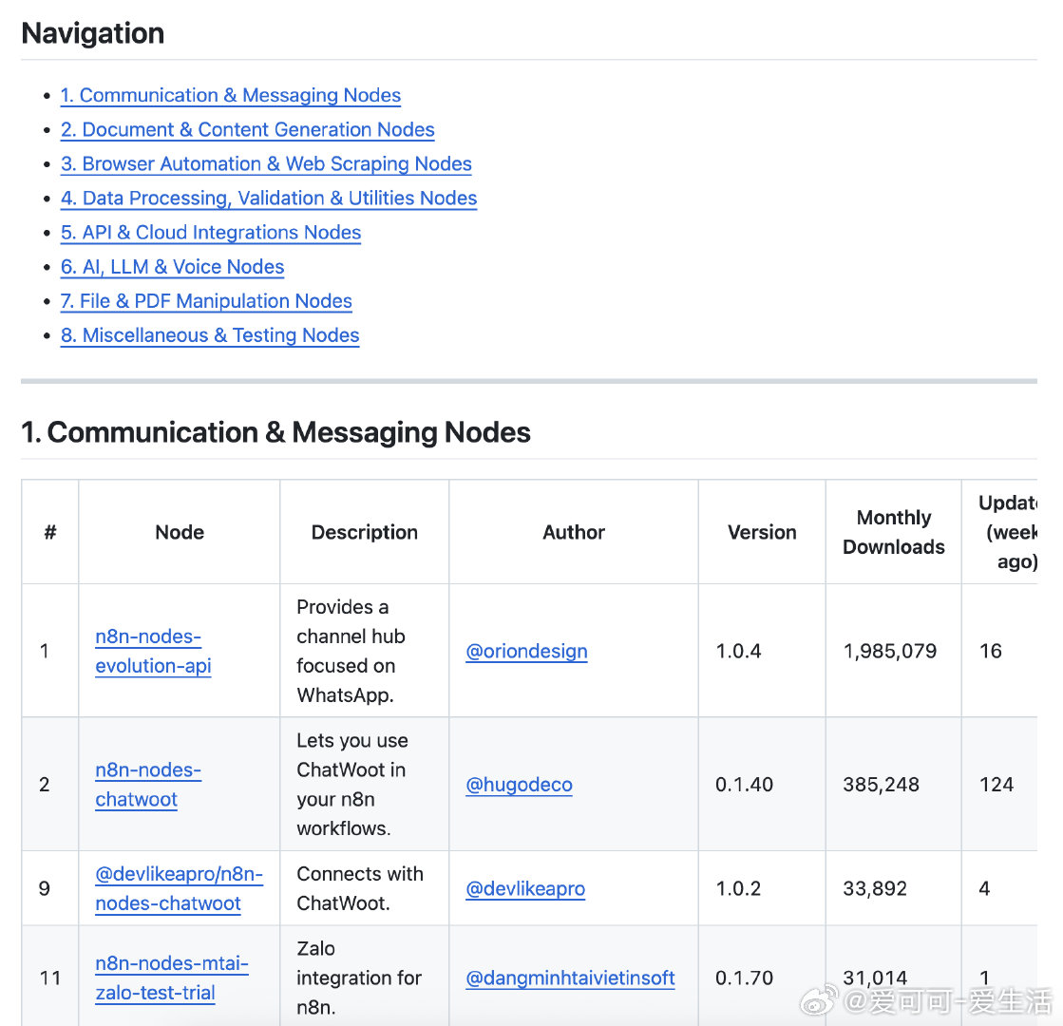Select row number 11 cell
The height and width of the screenshot is (1026, 1063).
(50, 978)
